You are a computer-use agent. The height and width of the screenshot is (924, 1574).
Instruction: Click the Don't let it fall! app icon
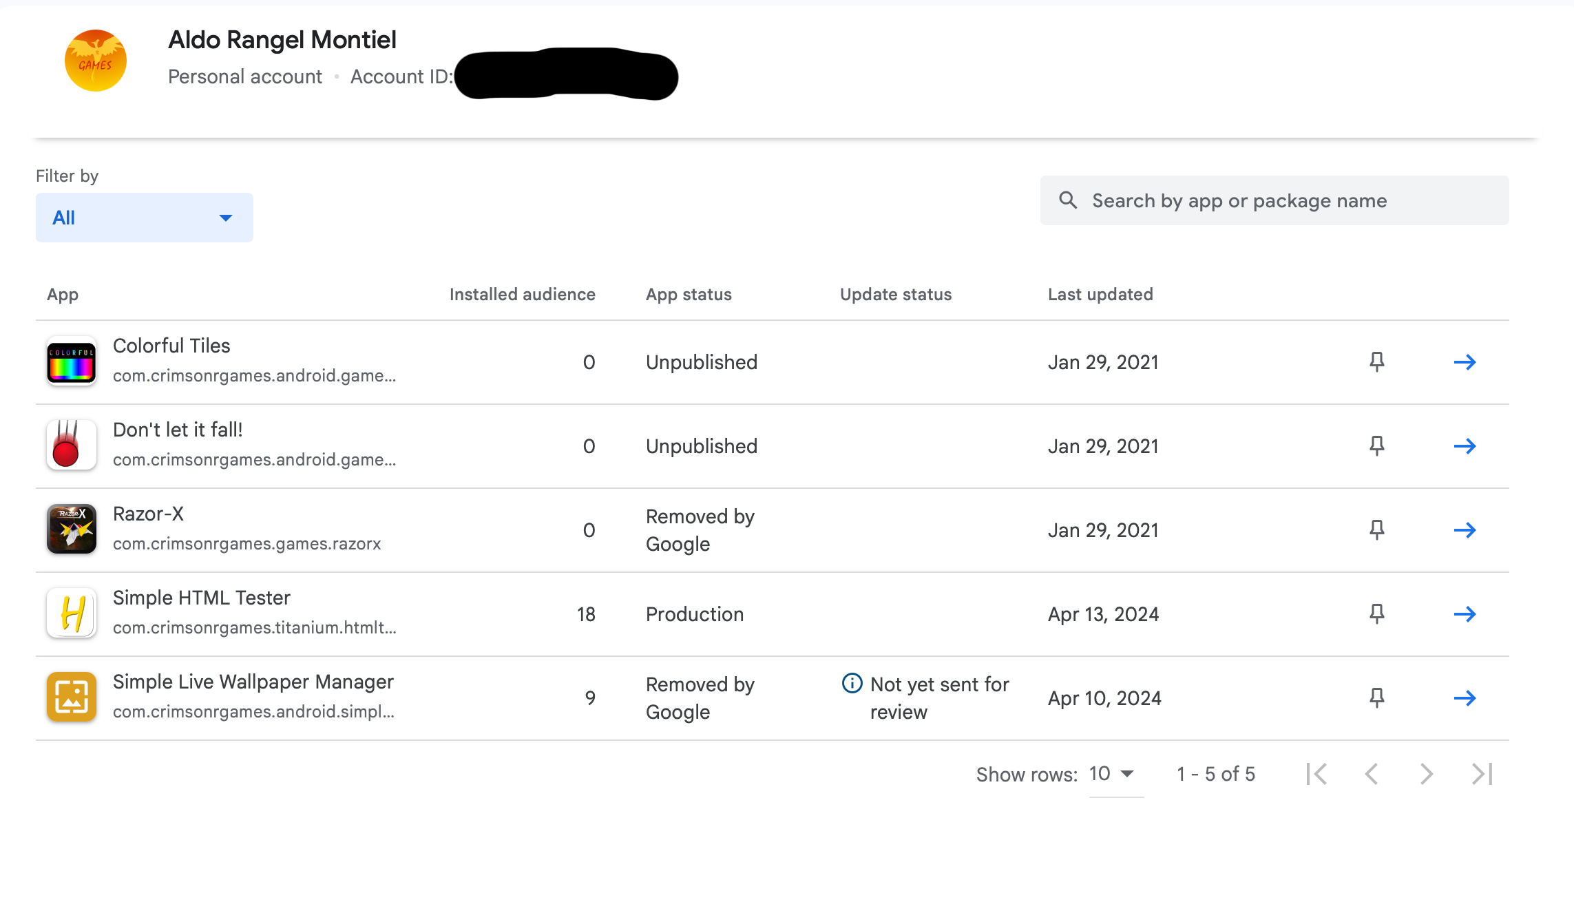coord(72,445)
